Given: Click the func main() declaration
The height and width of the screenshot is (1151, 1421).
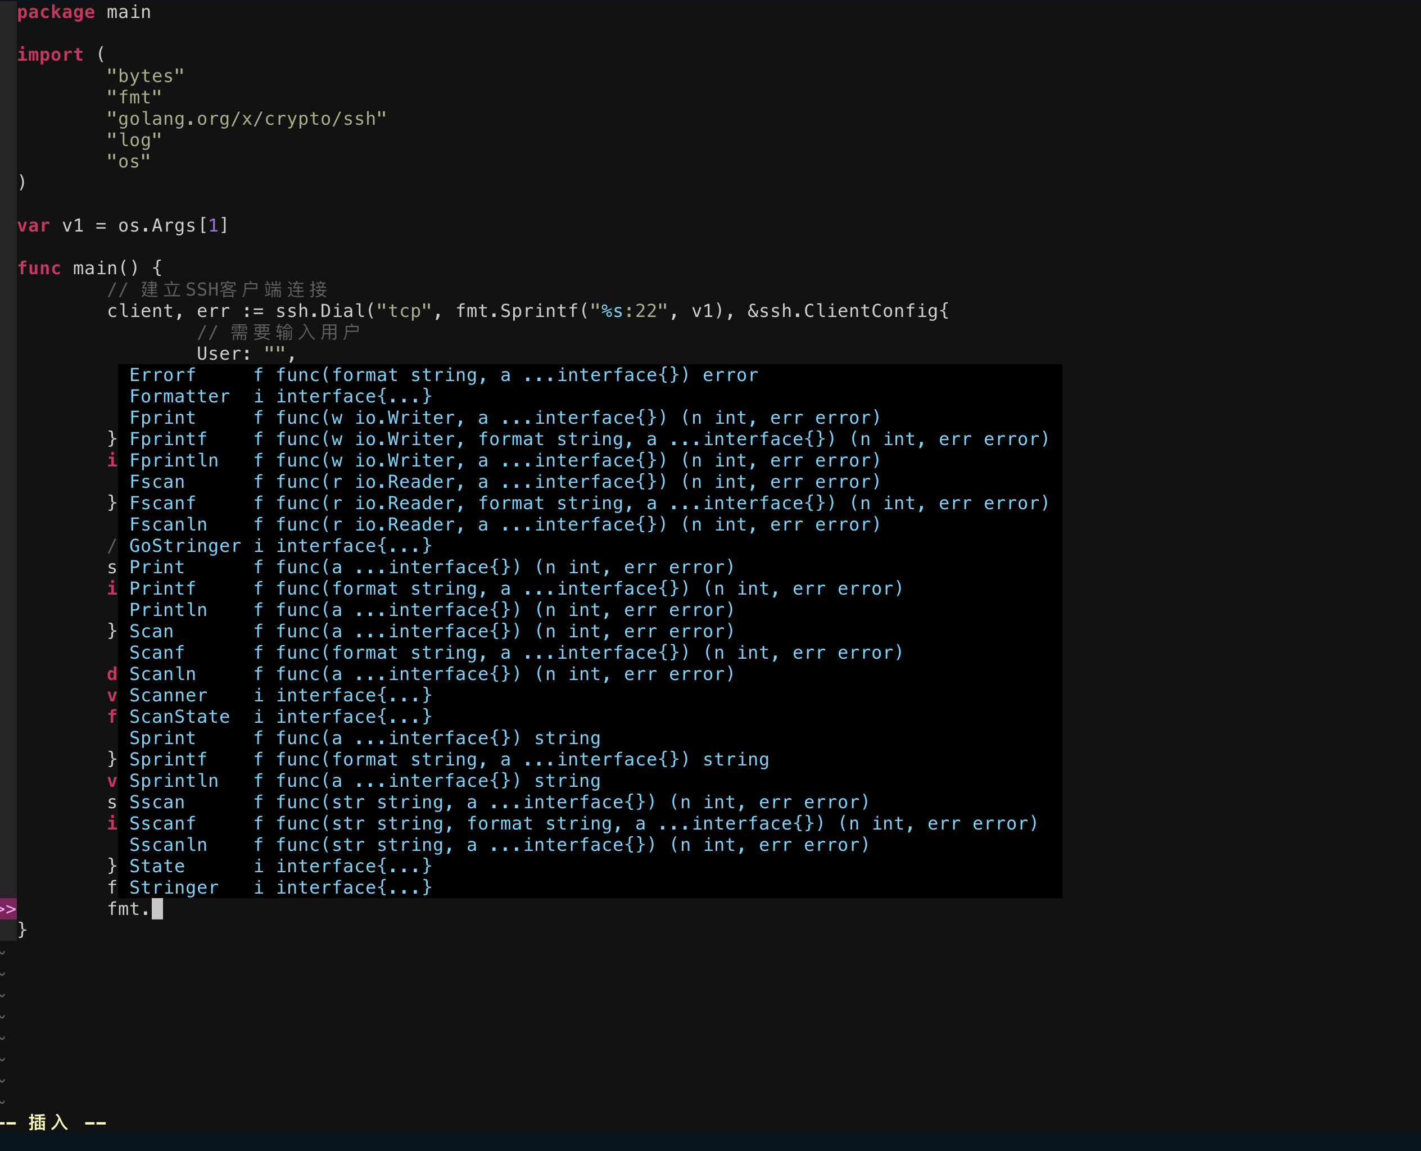Looking at the screenshot, I should pyautogui.click(x=89, y=268).
